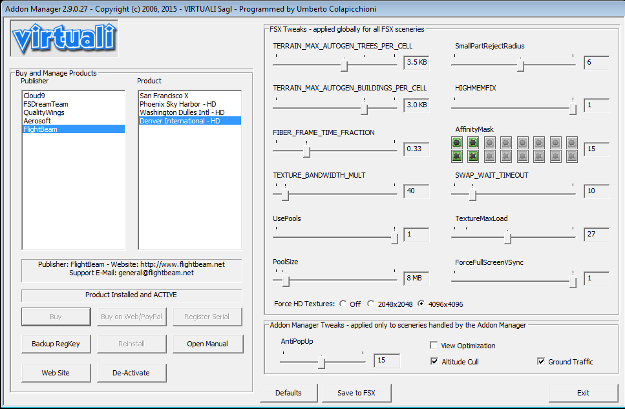Viewport: 625px width, 409px height.
Task: Select Cloud9 in the Publisher list
Action: (73, 96)
